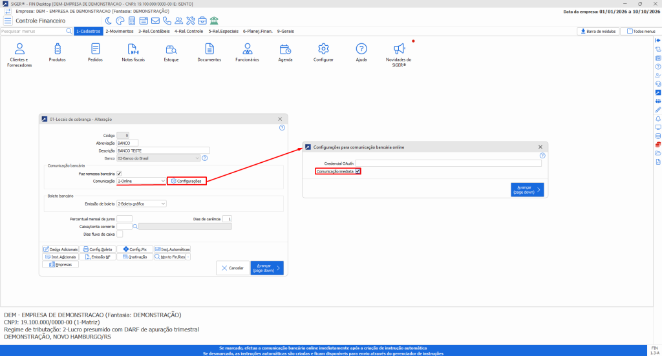Select the 4-Rel.Controle menu tab
This screenshot has height=356, width=662.
(189, 31)
